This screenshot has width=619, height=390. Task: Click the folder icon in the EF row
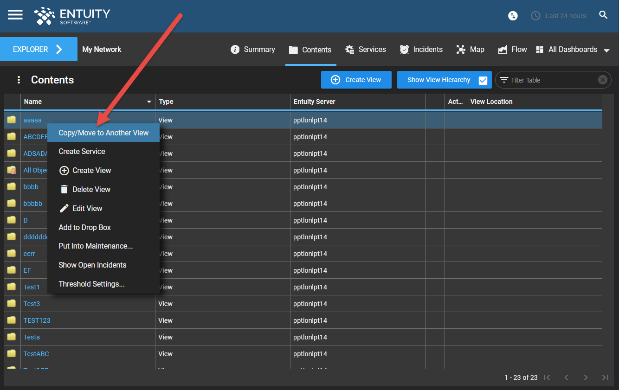coord(12,270)
